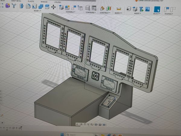
Task: Select the Pan hand tool
Action: tap(85, 124)
